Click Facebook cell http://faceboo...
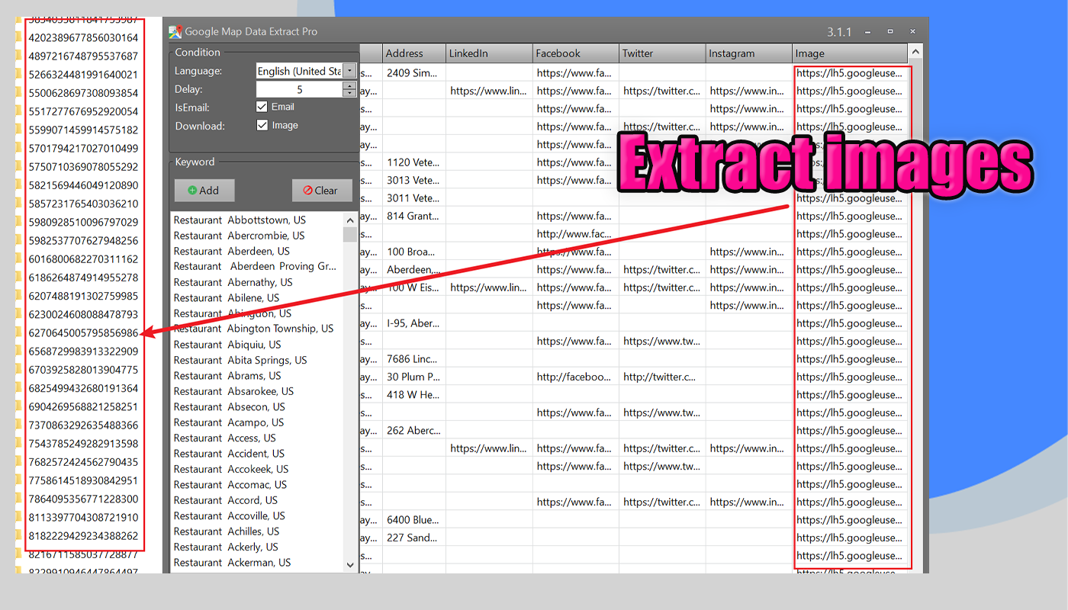1068x610 pixels. [x=576, y=377]
